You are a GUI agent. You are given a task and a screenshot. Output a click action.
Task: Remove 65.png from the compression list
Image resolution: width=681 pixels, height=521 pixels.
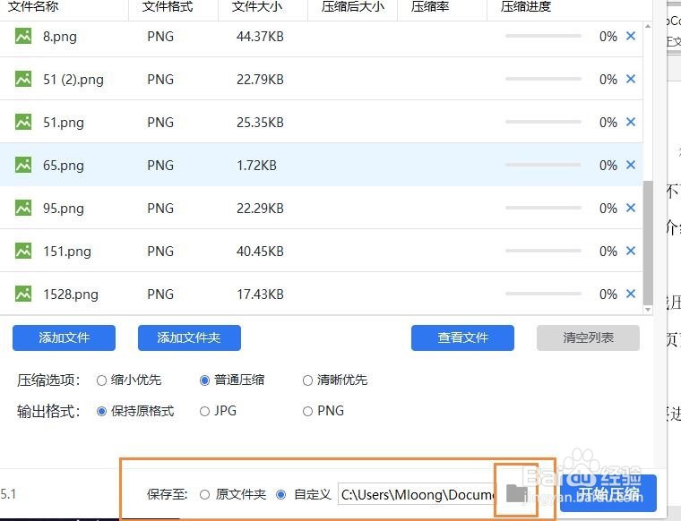(631, 165)
